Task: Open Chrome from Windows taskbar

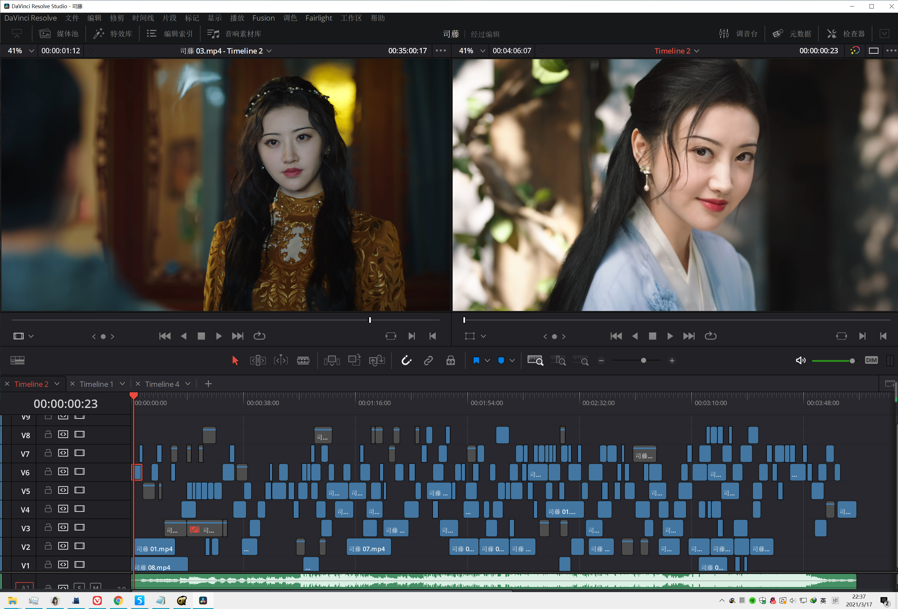Action: [118, 601]
